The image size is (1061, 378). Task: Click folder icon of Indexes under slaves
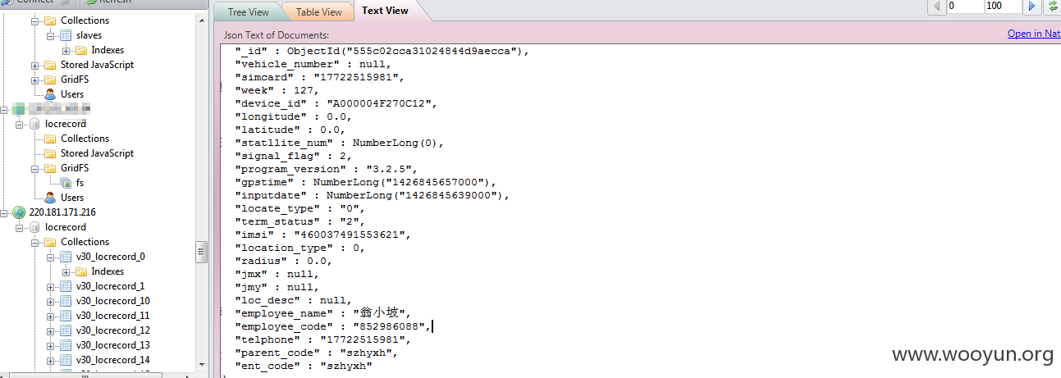[x=80, y=50]
